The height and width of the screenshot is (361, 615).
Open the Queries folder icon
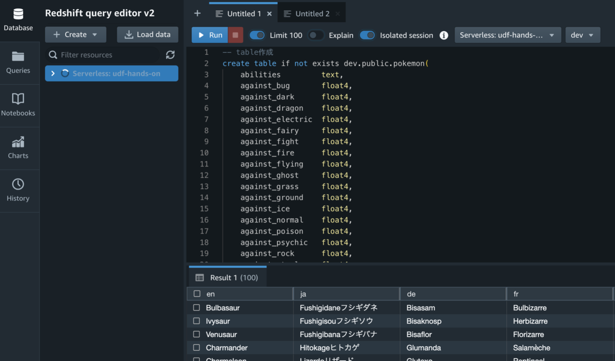pyautogui.click(x=18, y=56)
